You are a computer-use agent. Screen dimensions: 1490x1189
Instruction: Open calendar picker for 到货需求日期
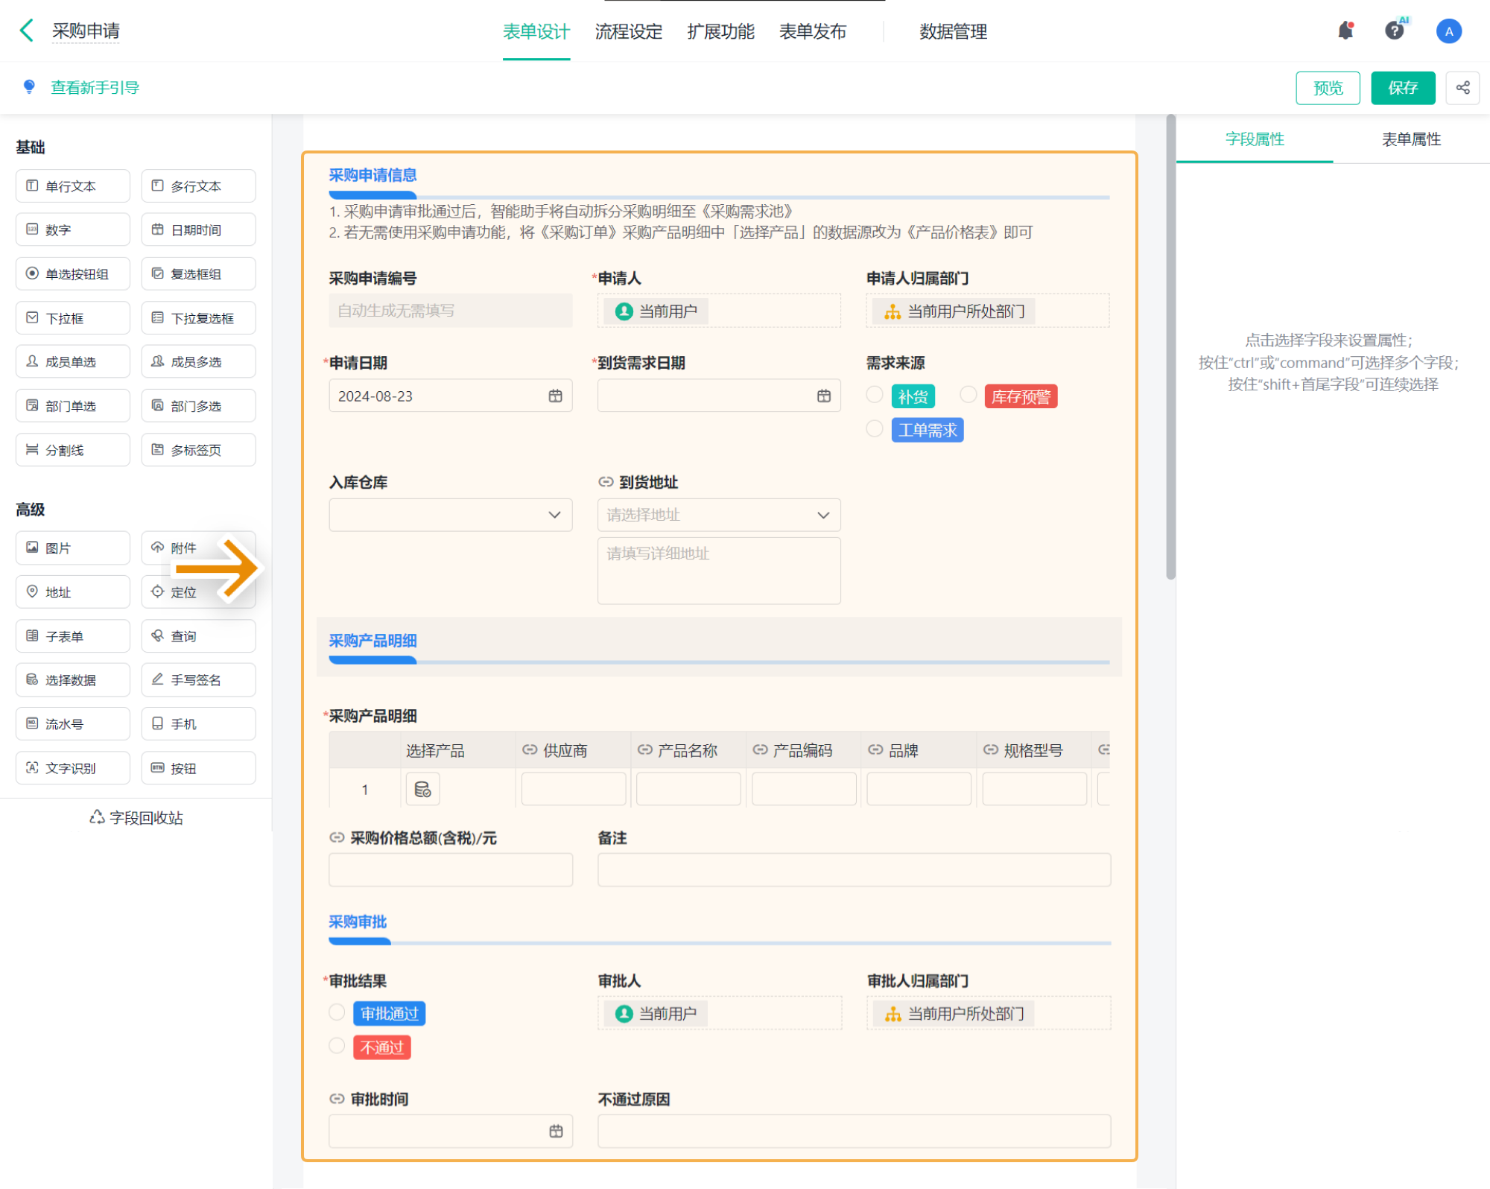[823, 396]
